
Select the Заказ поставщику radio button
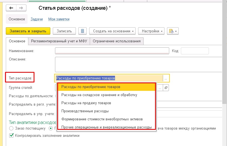[x=11, y=128]
